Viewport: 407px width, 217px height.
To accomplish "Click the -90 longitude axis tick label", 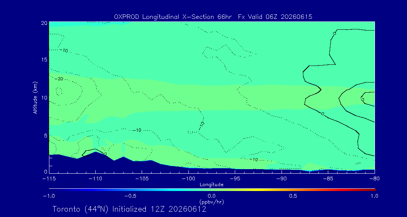I will tap(282, 179).
